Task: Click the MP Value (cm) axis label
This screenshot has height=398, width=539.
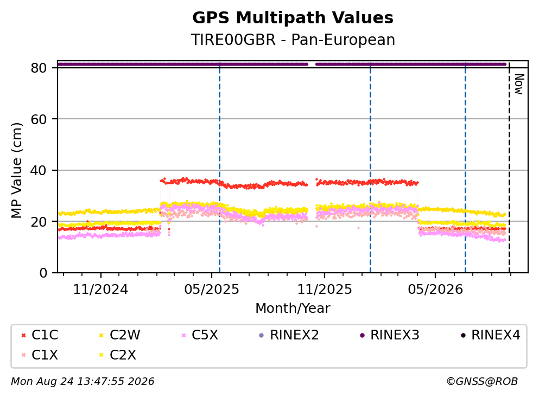Action: [x=16, y=170]
